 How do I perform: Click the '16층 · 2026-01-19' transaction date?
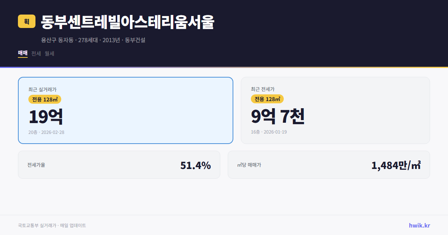(268, 132)
